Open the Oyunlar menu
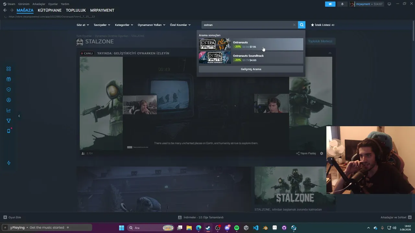This screenshot has height=233, width=415. pos(53,4)
